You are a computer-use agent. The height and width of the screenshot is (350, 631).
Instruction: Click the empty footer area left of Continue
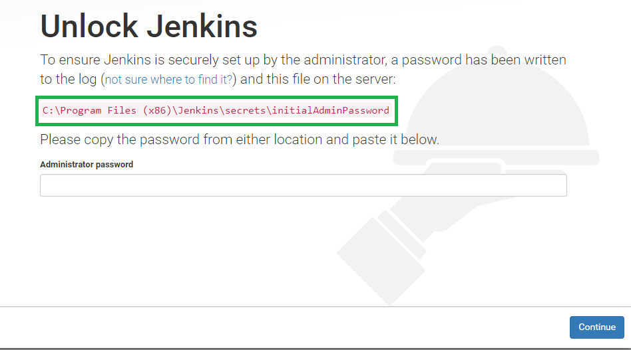282,327
